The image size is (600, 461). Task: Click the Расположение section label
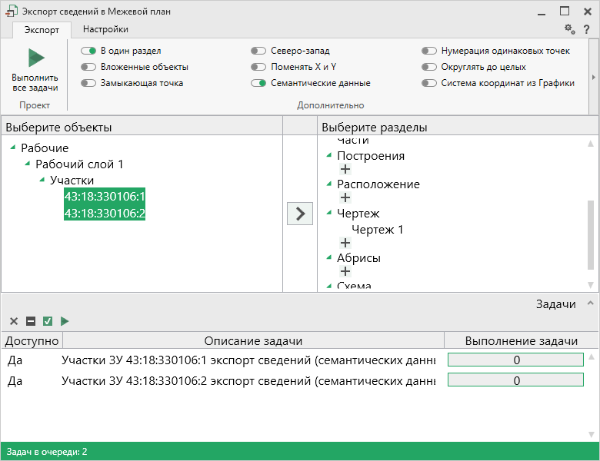(x=378, y=184)
